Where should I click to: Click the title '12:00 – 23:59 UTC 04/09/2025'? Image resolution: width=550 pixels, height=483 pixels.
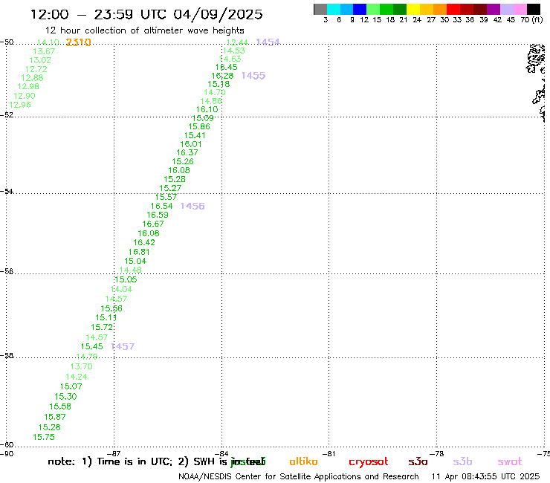coord(146,14)
